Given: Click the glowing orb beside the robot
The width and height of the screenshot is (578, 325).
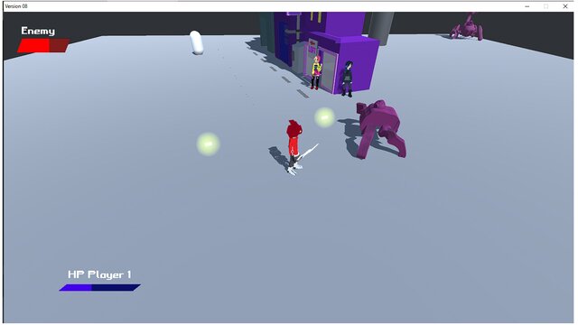Looking at the screenshot, I should pos(324,117).
